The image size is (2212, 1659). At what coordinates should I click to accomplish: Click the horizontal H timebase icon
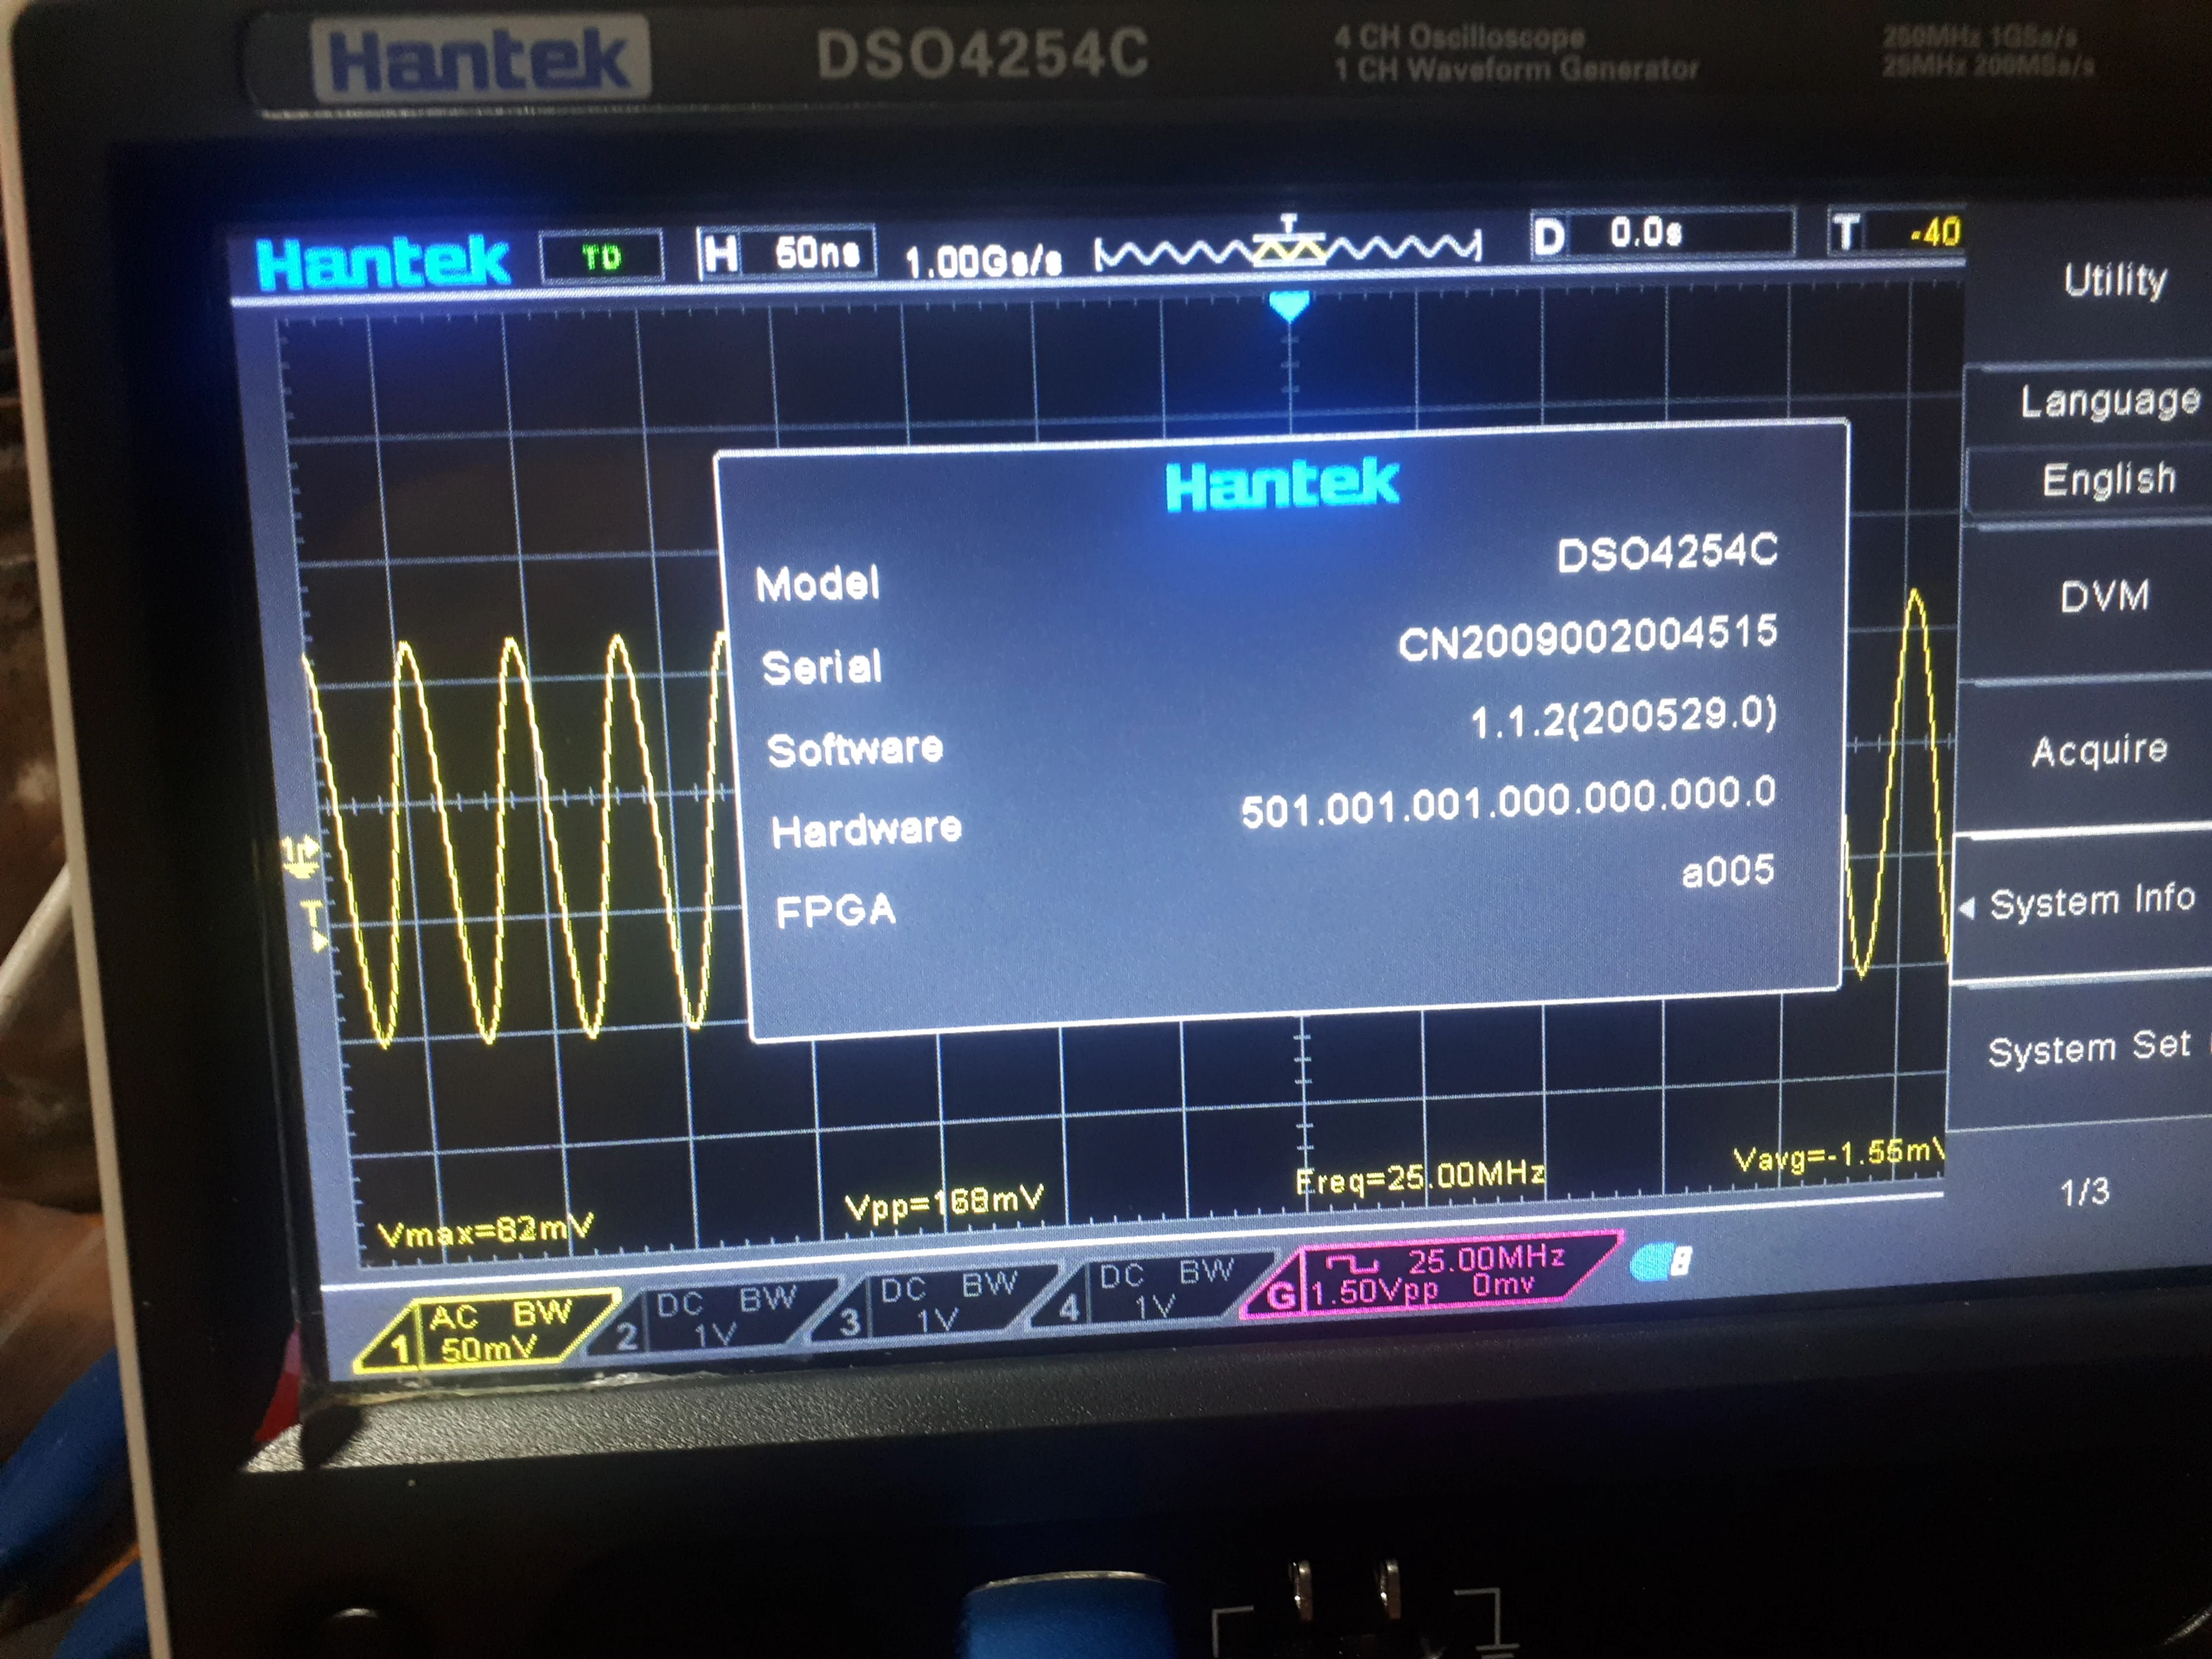point(719,254)
